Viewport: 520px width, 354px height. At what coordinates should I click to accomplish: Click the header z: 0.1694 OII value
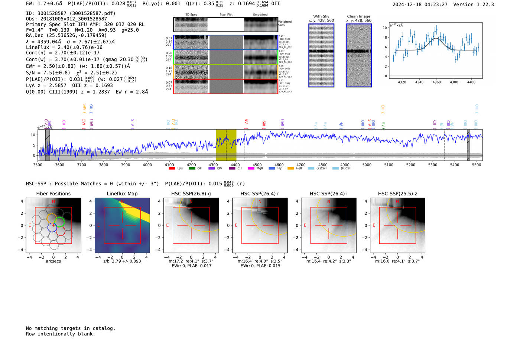255,4
